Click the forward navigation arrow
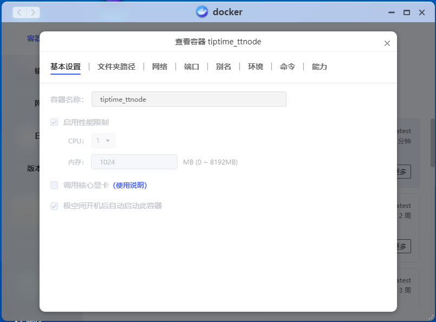Viewport: 436px width, 322px height. pos(33,12)
